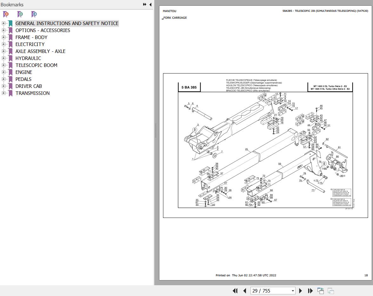This screenshot has width=373, height=296.
Task: Select the GENERAL INSTRUCTIONS AND SAFETY NOTICE bookmark
Action: [x=67, y=23]
